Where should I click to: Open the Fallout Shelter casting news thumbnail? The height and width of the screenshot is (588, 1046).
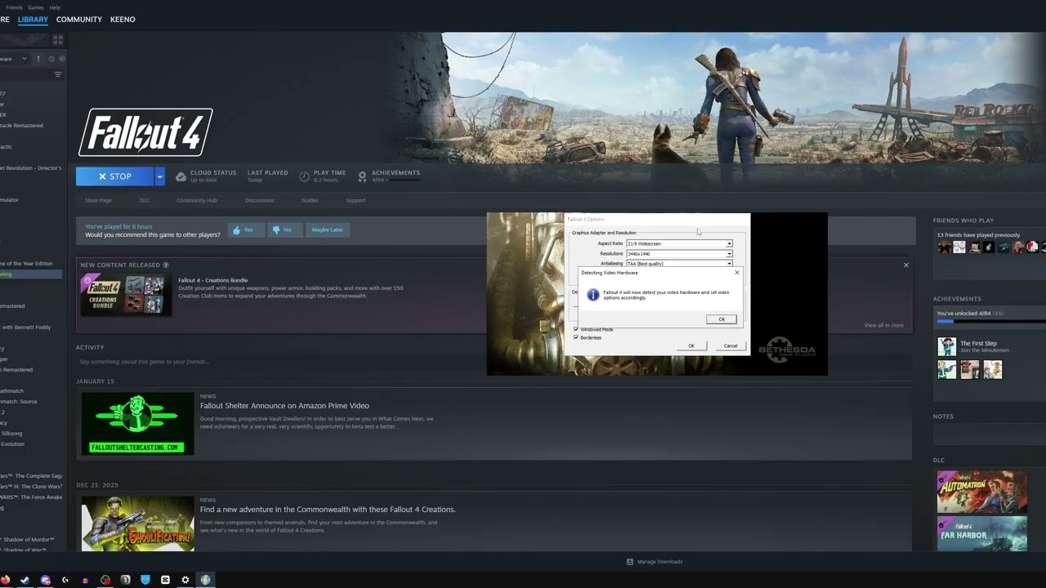(x=137, y=423)
